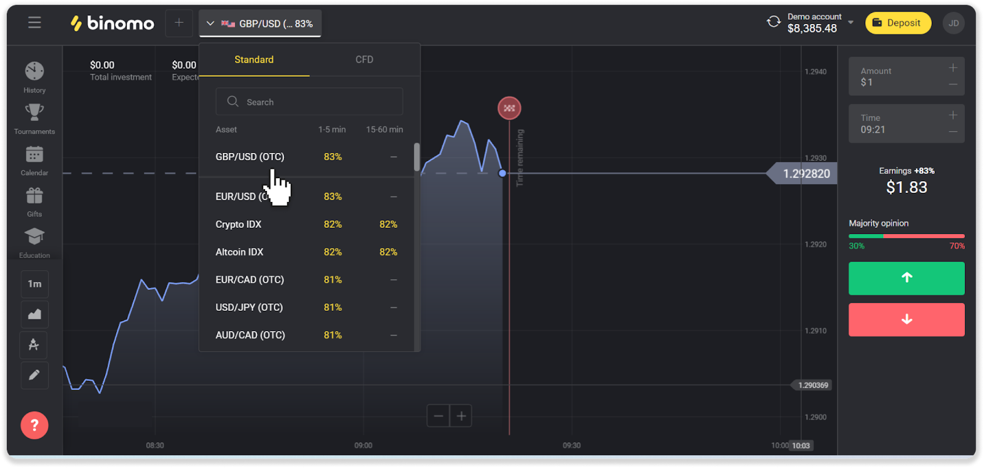Open the Gifts sidebar icon

click(34, 202)
